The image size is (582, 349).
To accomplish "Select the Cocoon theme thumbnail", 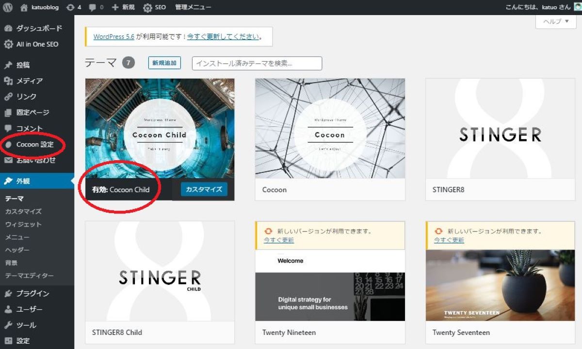I will 330,129.
